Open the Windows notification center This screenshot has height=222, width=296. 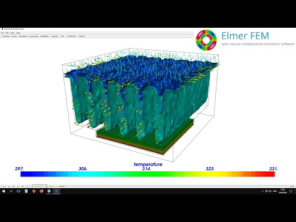coord(290,191)
